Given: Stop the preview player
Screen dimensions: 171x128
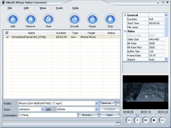Looking at the screenshot, I should coord(154,120).
